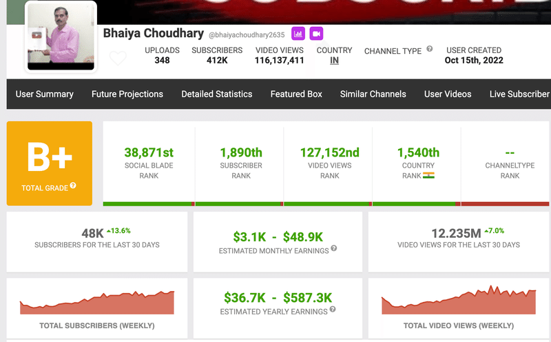Click the +13.6% subscriber growth percentage
This screenshot has height=342, width=551.
pos(118,231)
